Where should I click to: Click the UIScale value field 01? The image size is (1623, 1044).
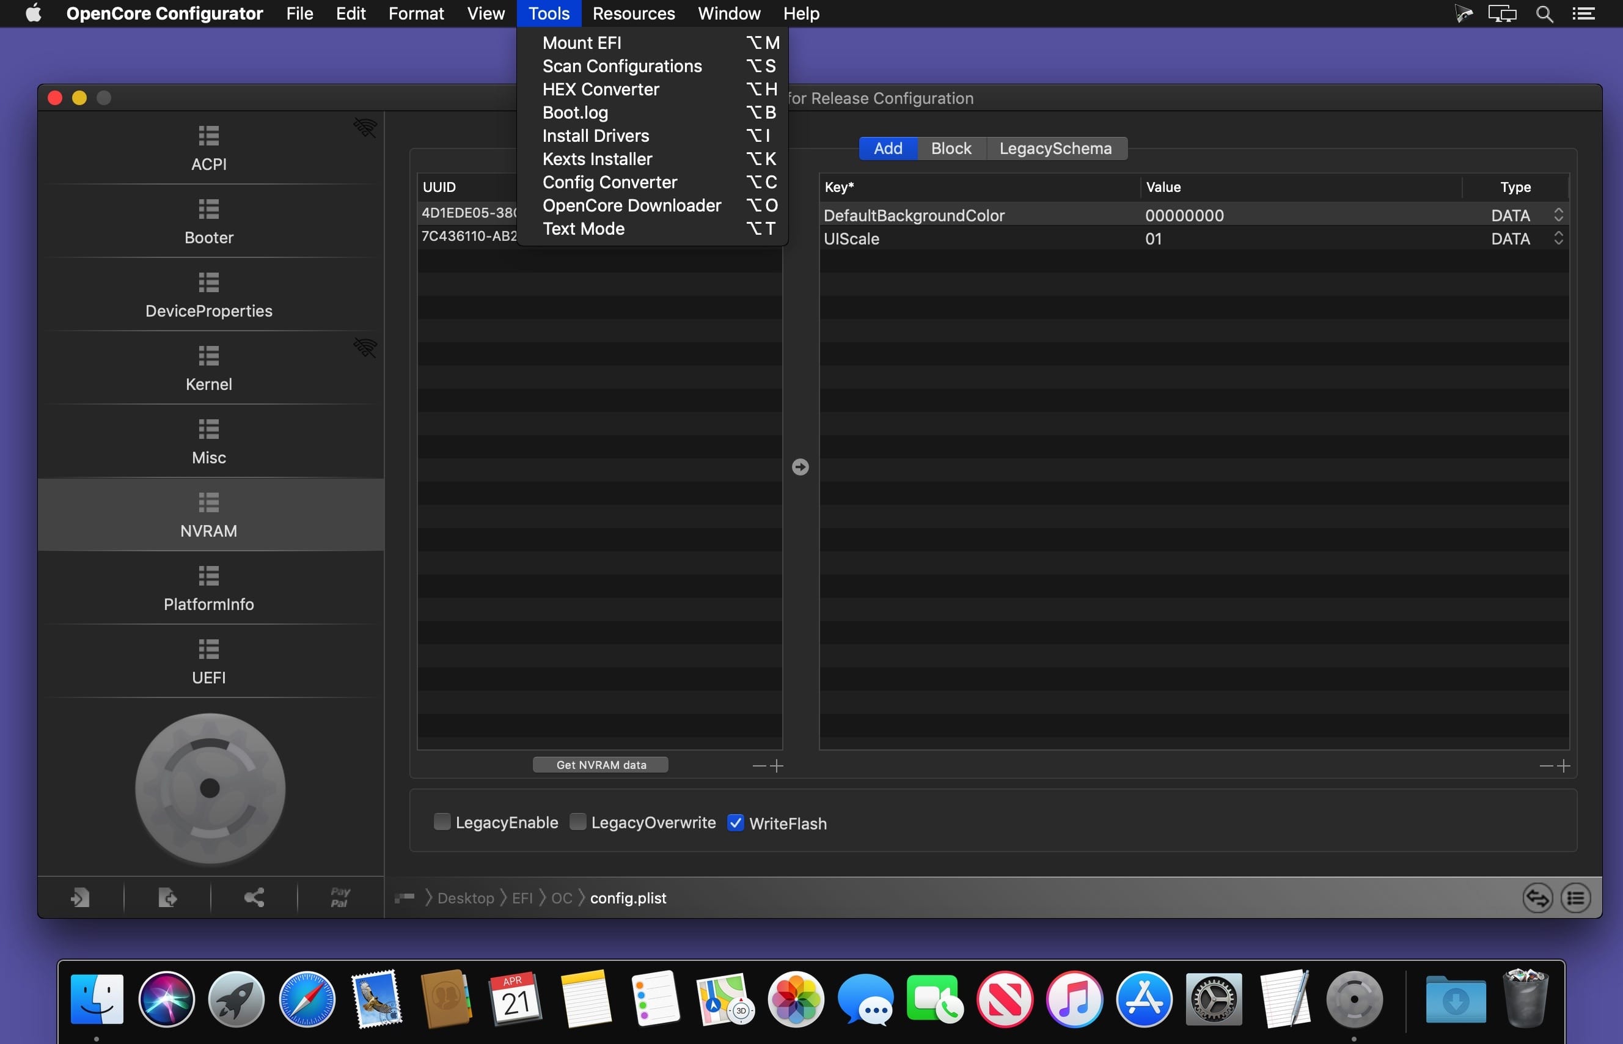[x=1153, y=238]
